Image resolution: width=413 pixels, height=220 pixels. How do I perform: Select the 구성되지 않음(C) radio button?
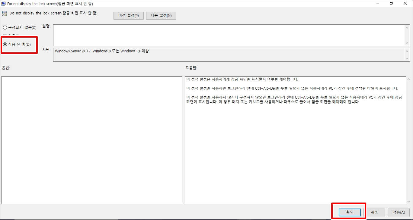click(x=20, y=28)
